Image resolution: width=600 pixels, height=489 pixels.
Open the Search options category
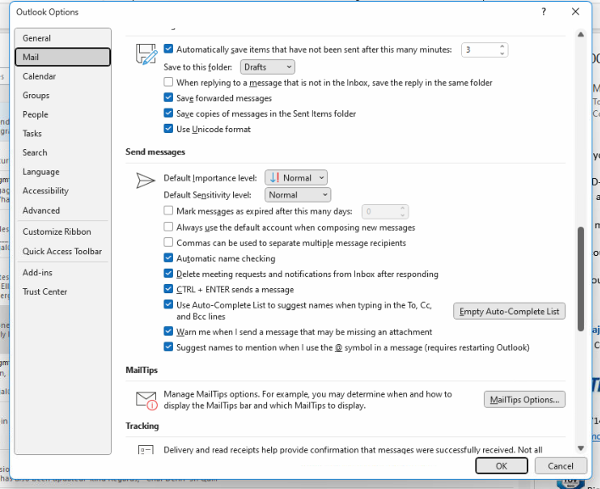tap(64, 153)
